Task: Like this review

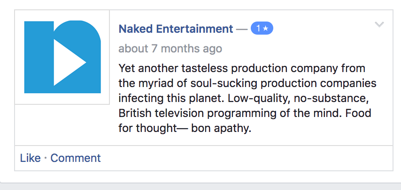Action: [x=30, y=158]
